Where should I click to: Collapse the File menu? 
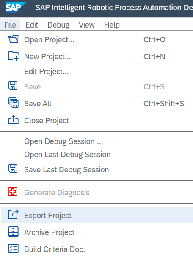[x=10, y=25]
